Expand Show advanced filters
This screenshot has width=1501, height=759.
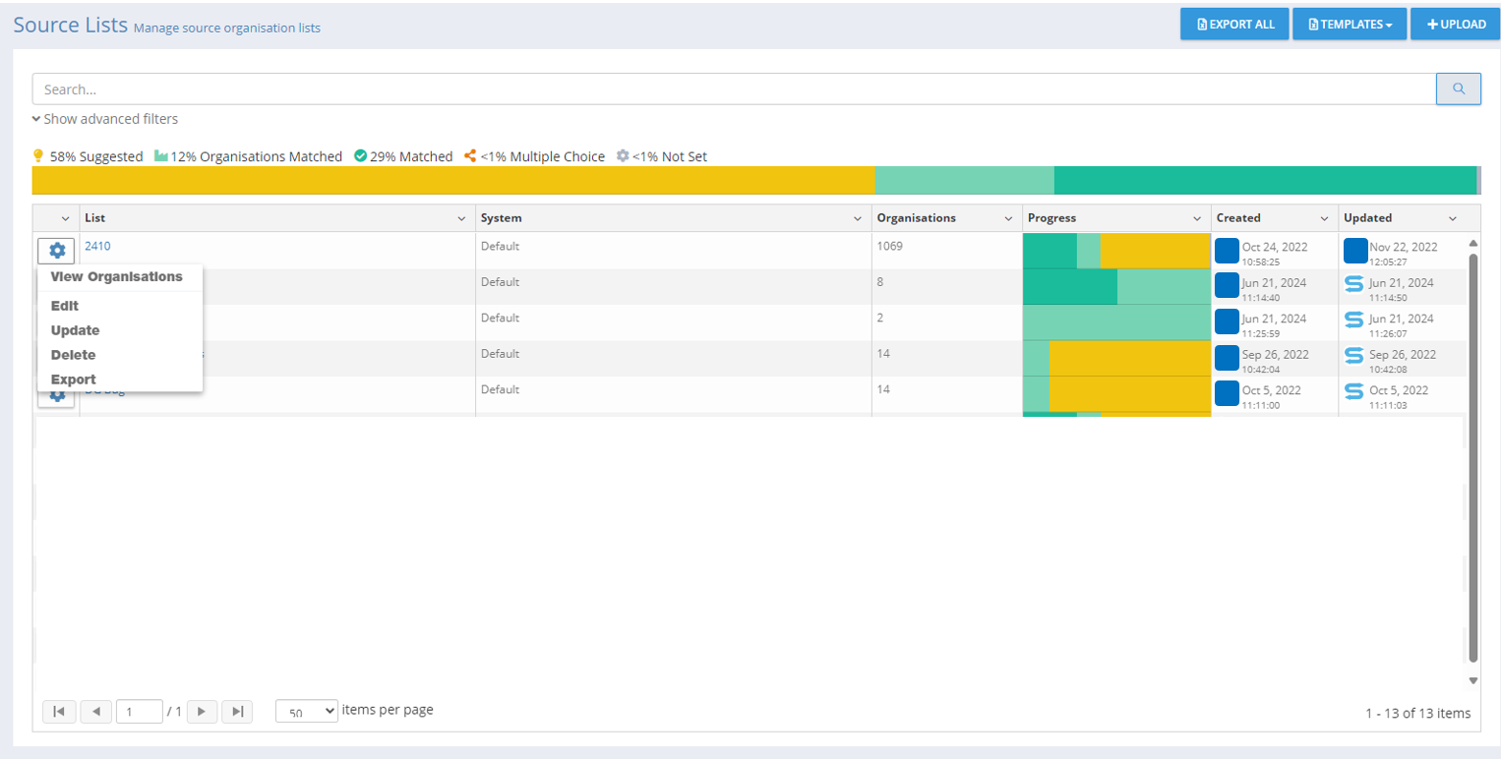coord(105,119)
